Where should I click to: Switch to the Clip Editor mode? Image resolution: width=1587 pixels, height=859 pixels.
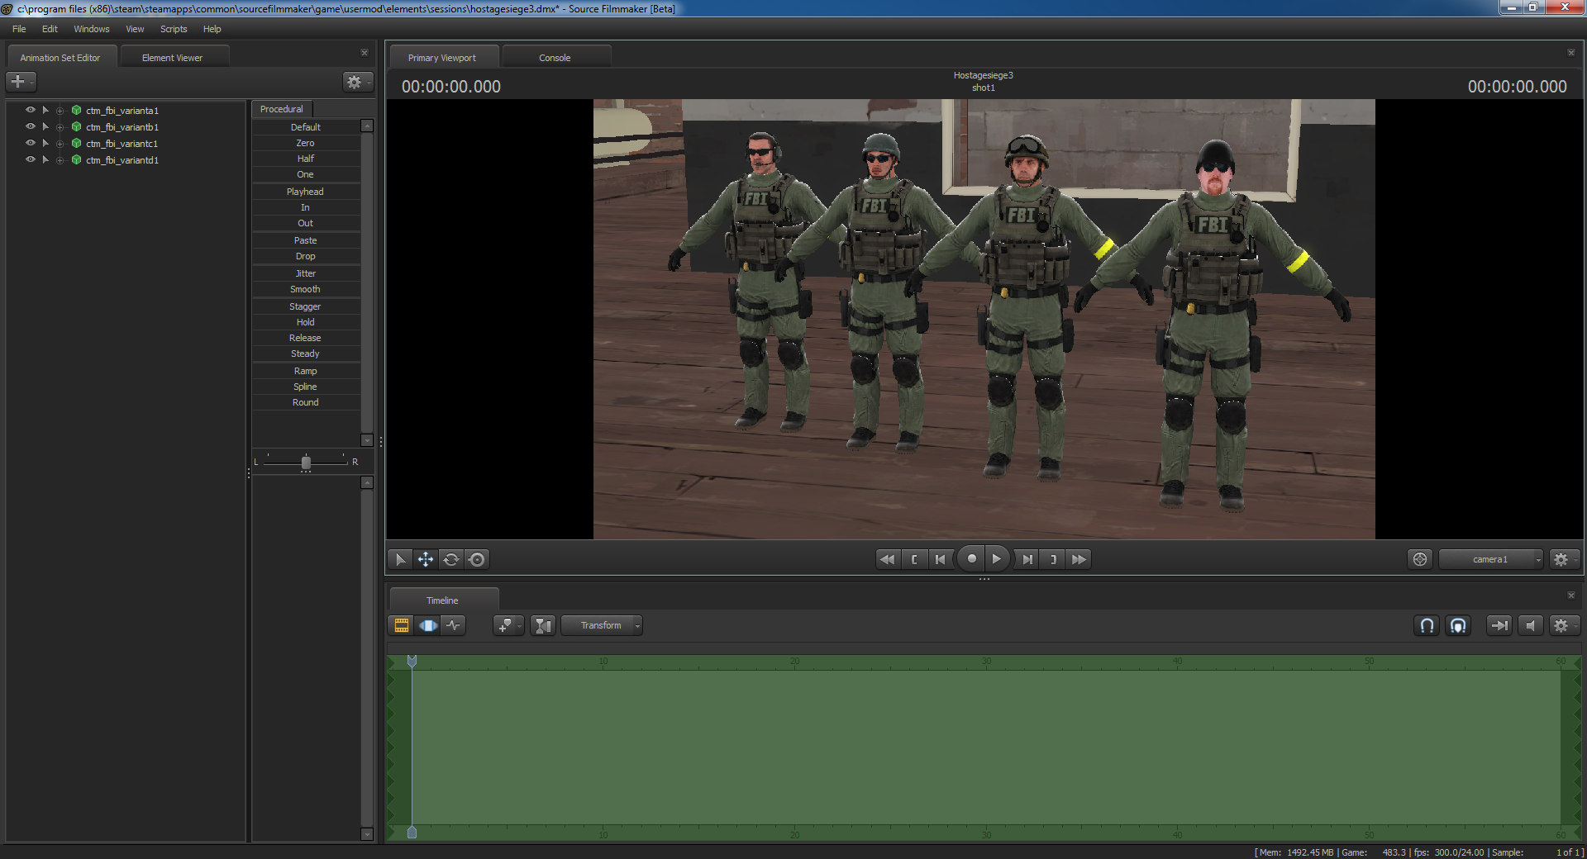[x=402, y=625]
